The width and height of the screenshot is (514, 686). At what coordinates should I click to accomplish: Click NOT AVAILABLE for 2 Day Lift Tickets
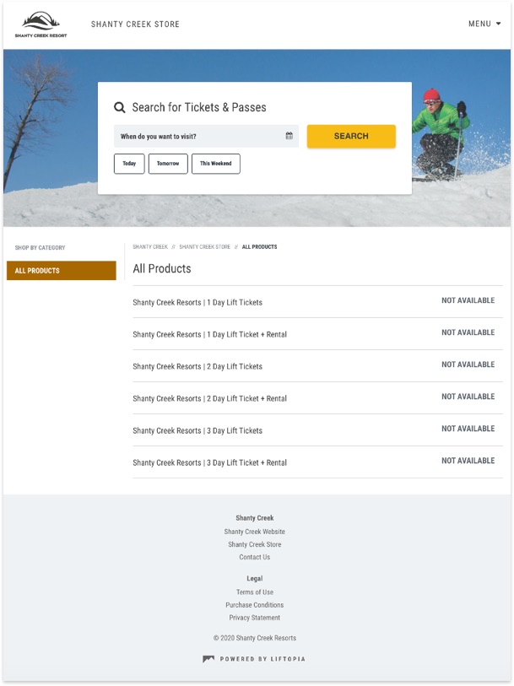click(468, 365)
